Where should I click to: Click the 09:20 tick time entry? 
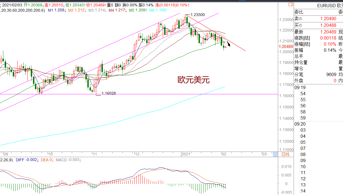pos(300,124)
